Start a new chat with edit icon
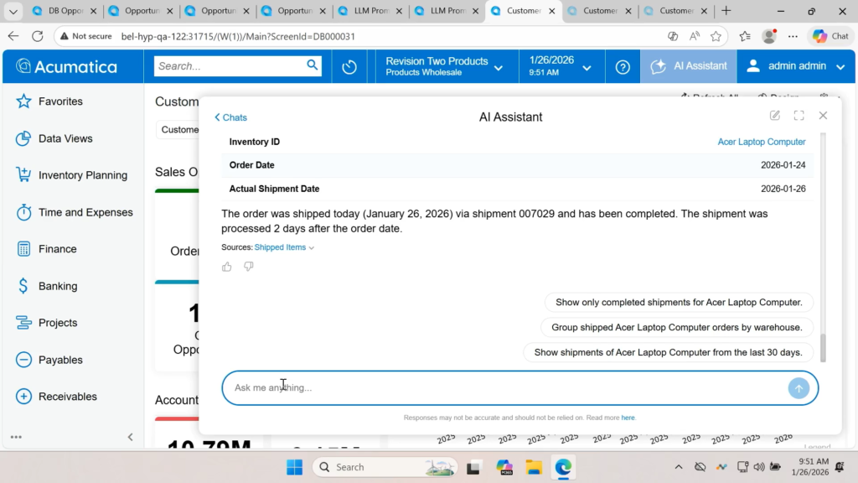This screenshot has width=858, height=483. (x=775, y=116)
